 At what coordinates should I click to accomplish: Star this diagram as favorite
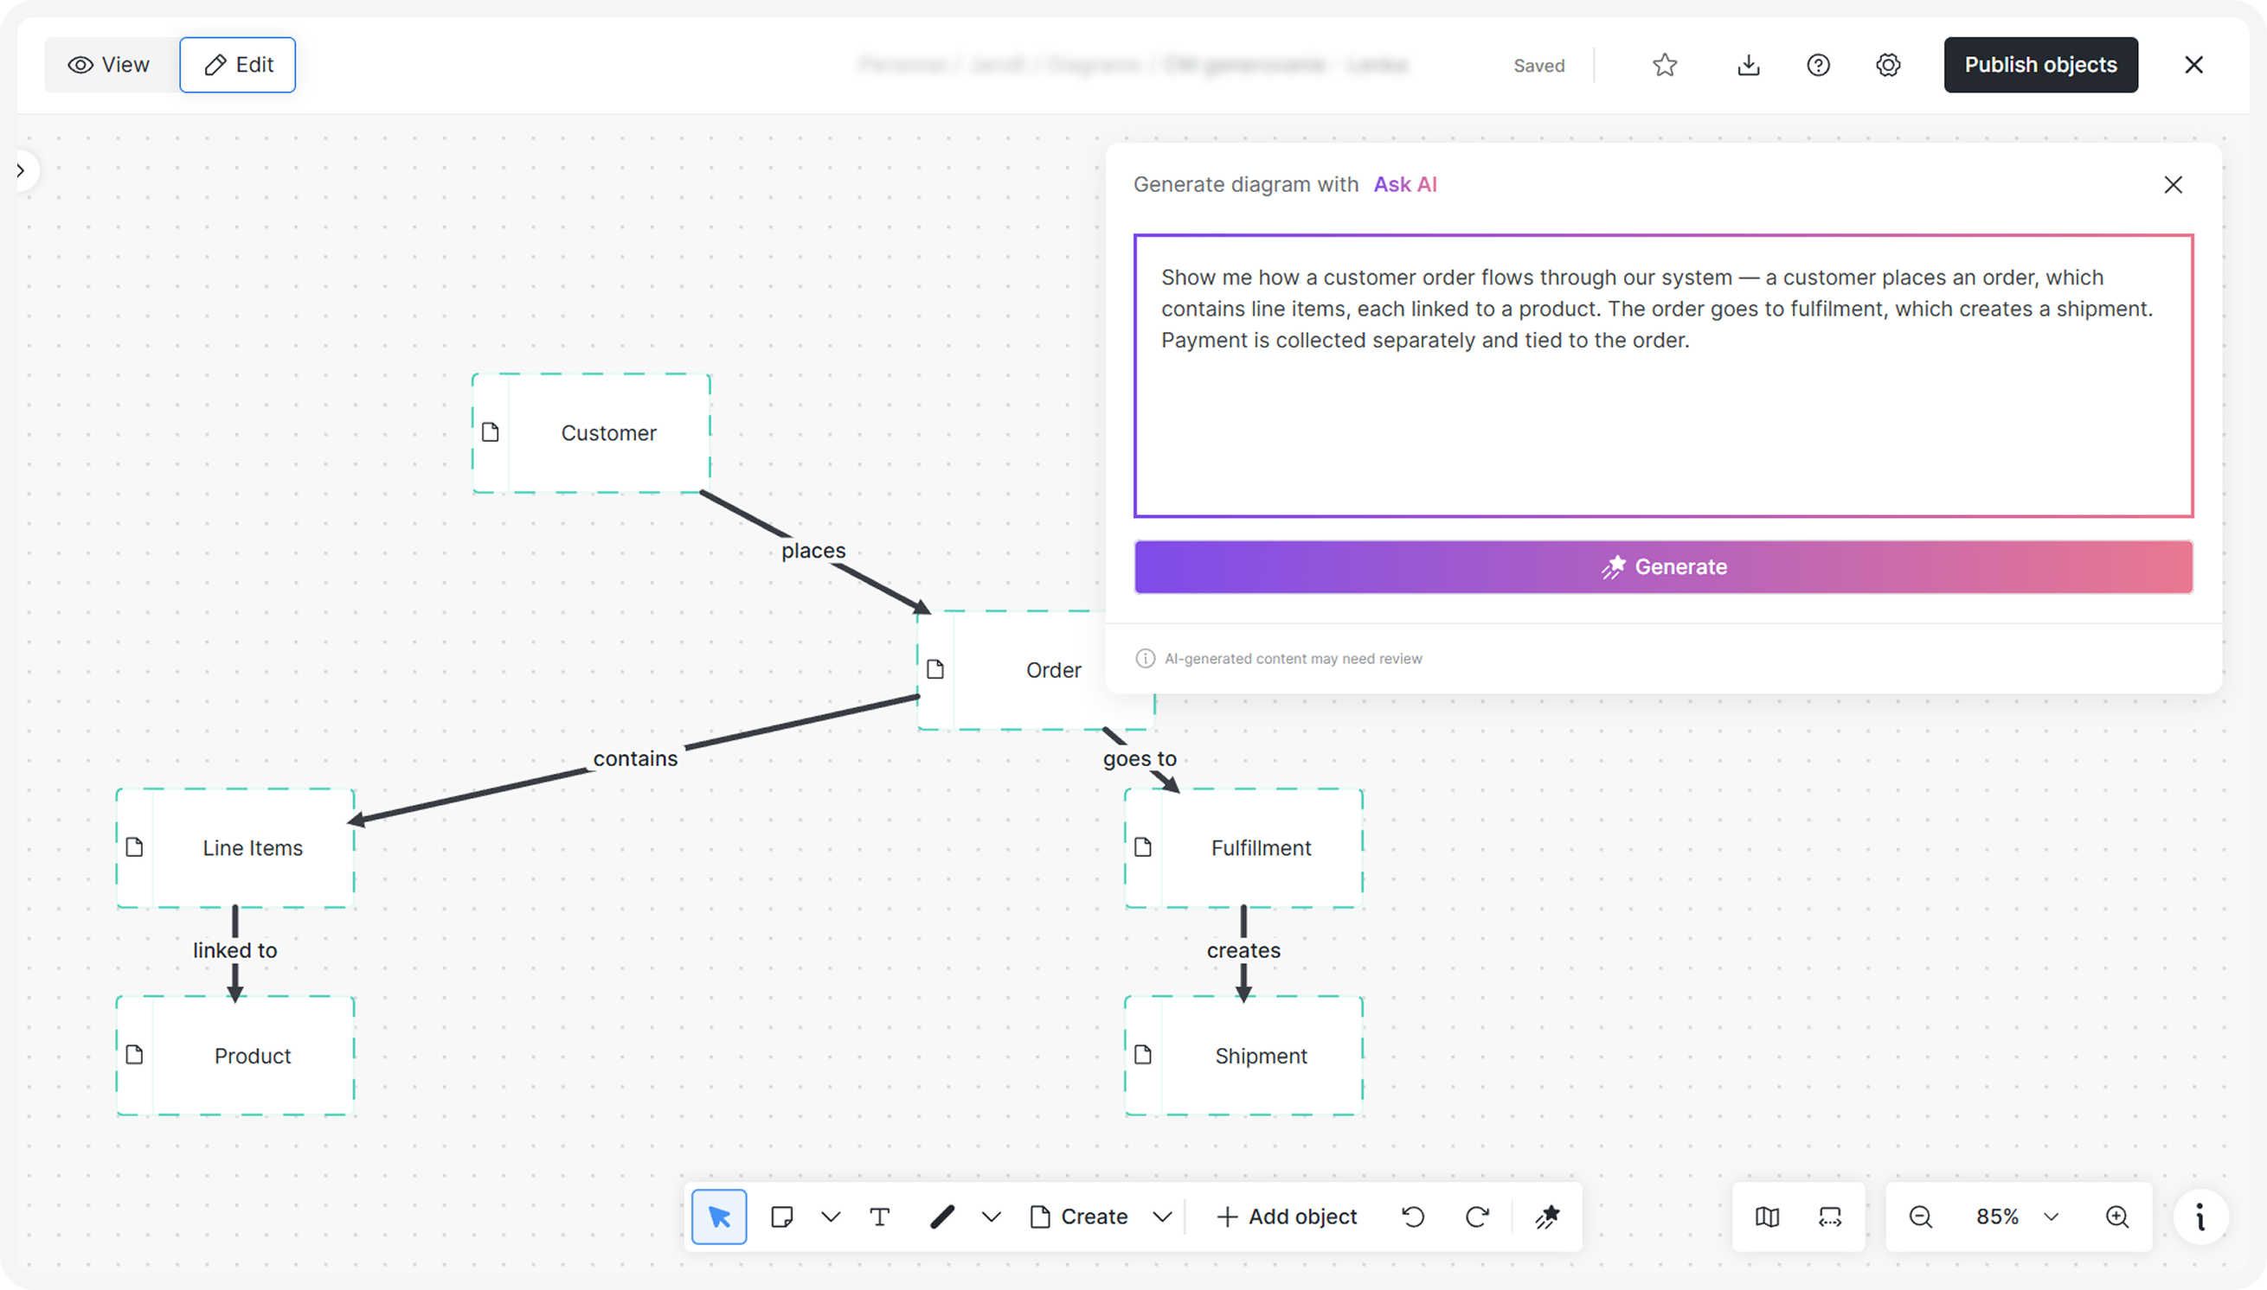1665,65
